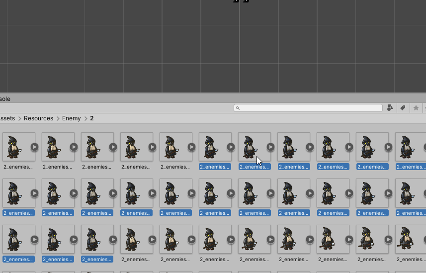
Task: Go to Enemy in the breadcrumb path
Action: tap(72, 118)
